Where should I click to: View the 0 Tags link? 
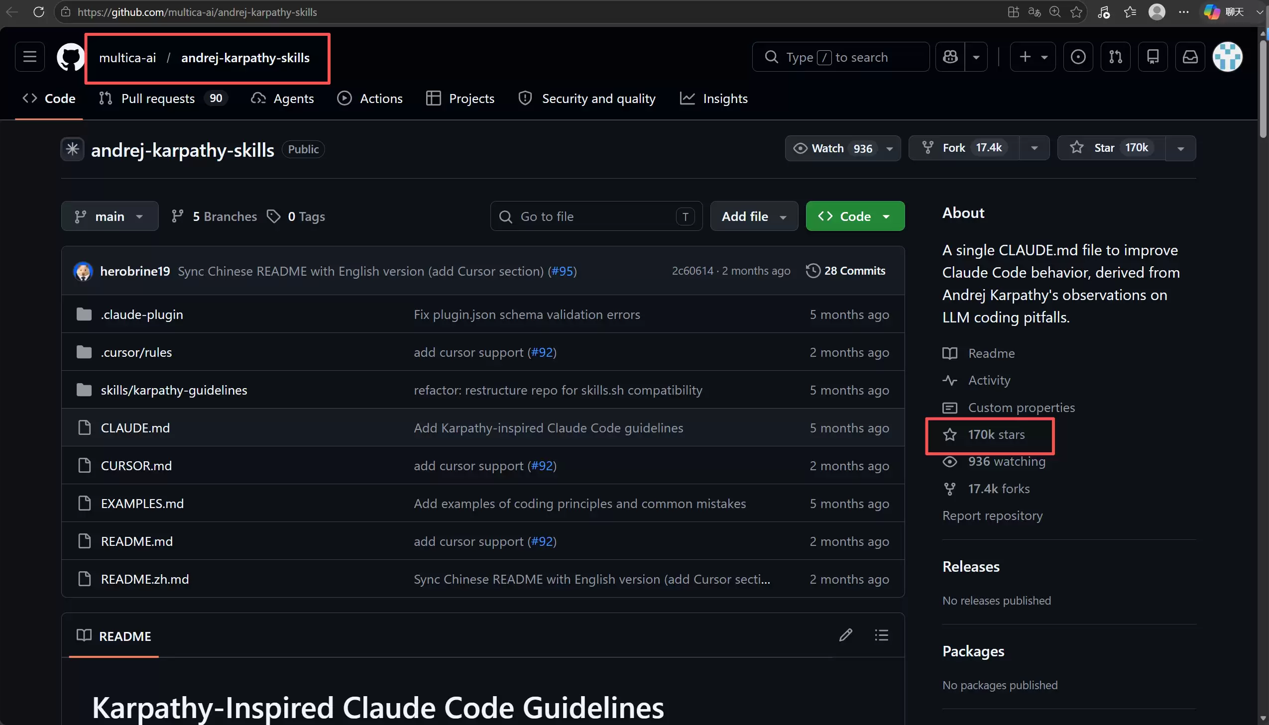(x=296, y=216)
